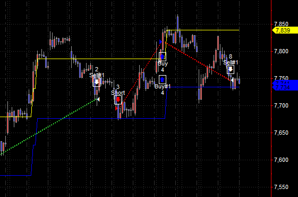Select the green dotted trade line
The image size is (298, 197).
click(49, 126)
